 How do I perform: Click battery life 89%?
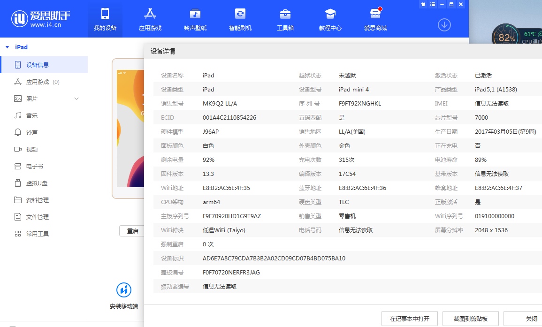[x=481, y=160]
